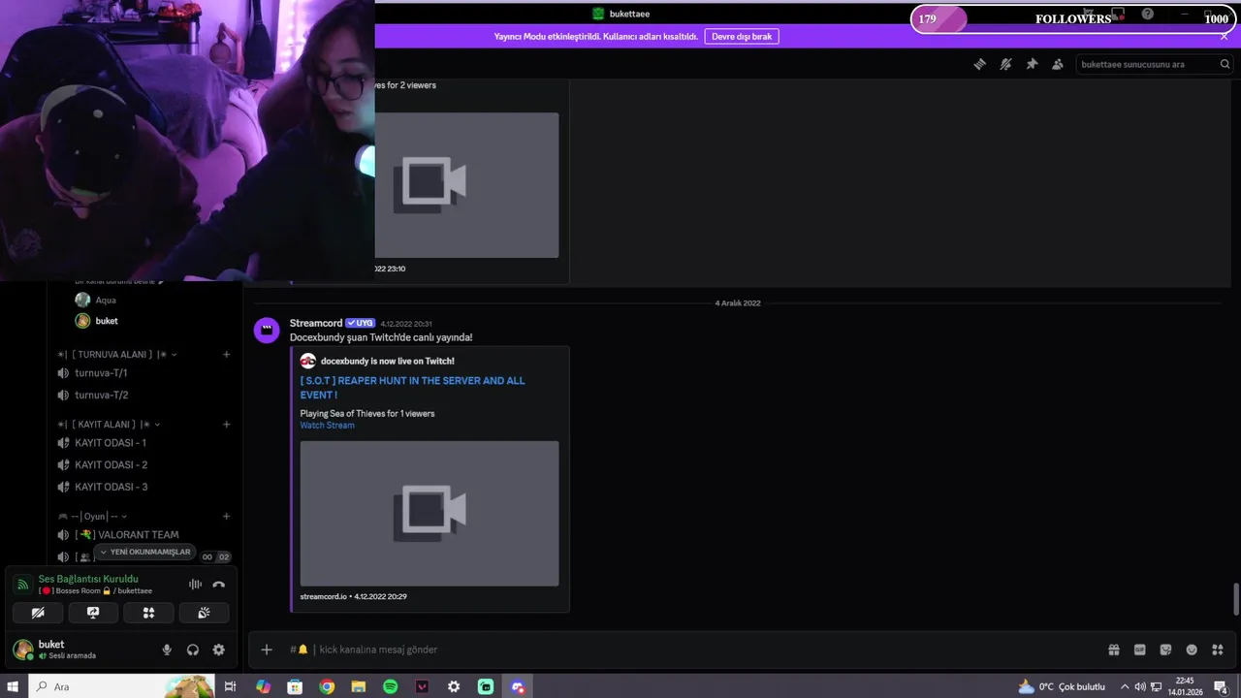Image resolution: width=1241 pixels, height=698 pixels.
Task: Open Help question mark icon in title bar
Action: click(x=1148, y=14)
